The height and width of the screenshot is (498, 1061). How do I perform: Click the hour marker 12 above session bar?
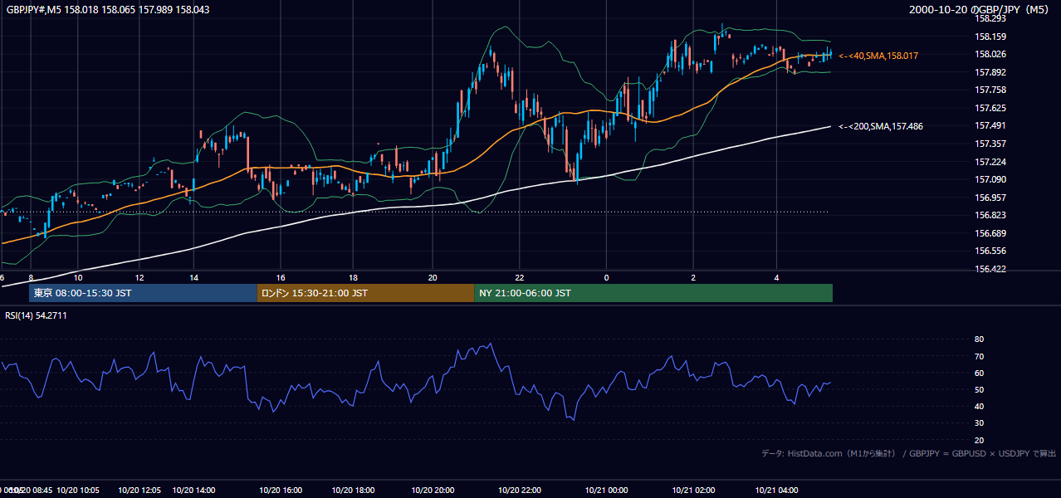[139, 277]
